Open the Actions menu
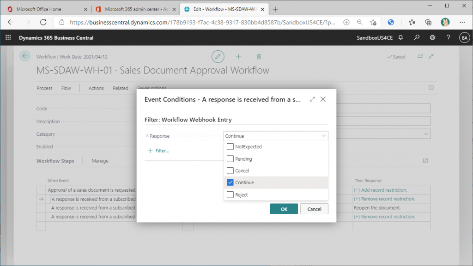This screenshot has width=473, height=266. click(x=96, y=88)
